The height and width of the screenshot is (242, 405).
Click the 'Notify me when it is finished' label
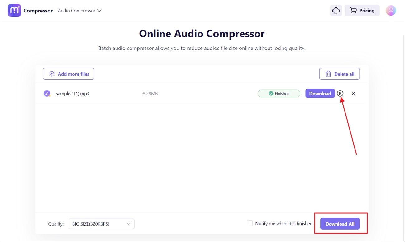[283, 223]
